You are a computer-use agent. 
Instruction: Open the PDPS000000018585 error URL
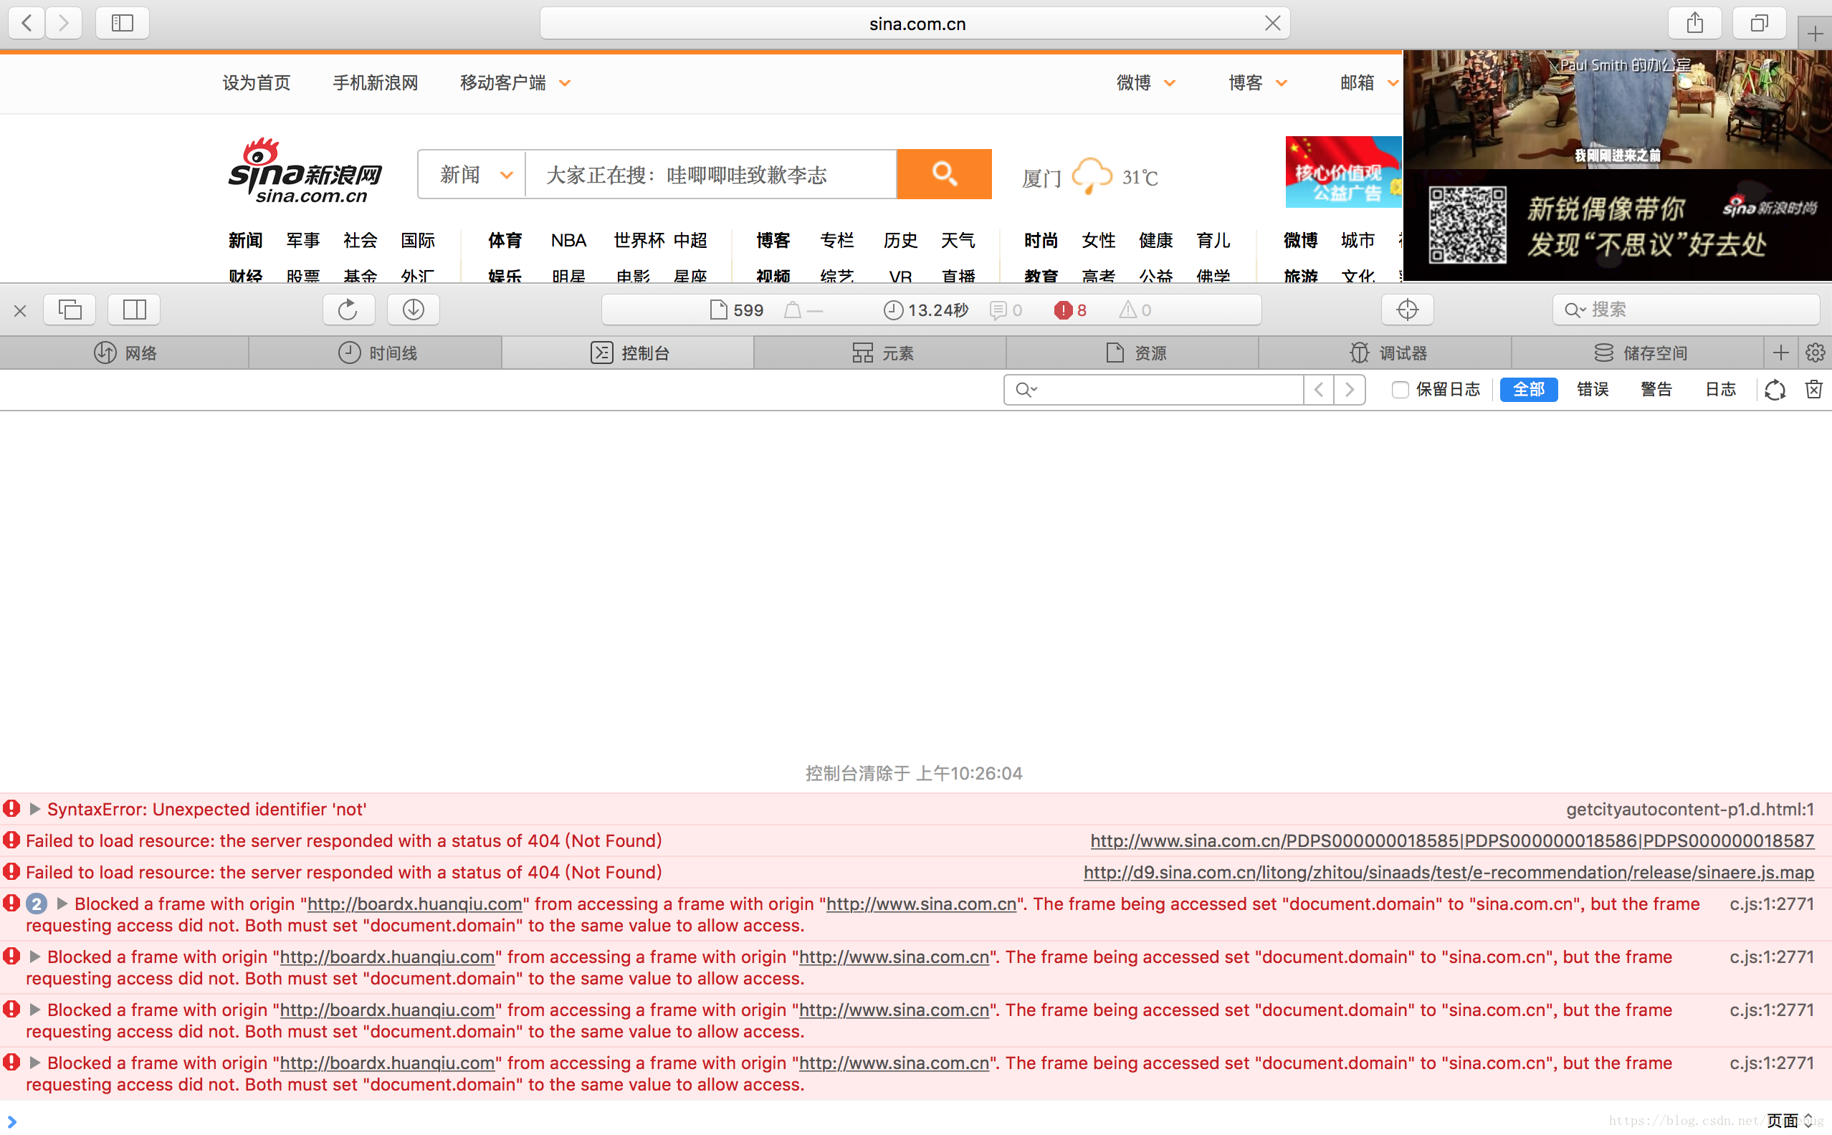click(x=1451, y=841)
